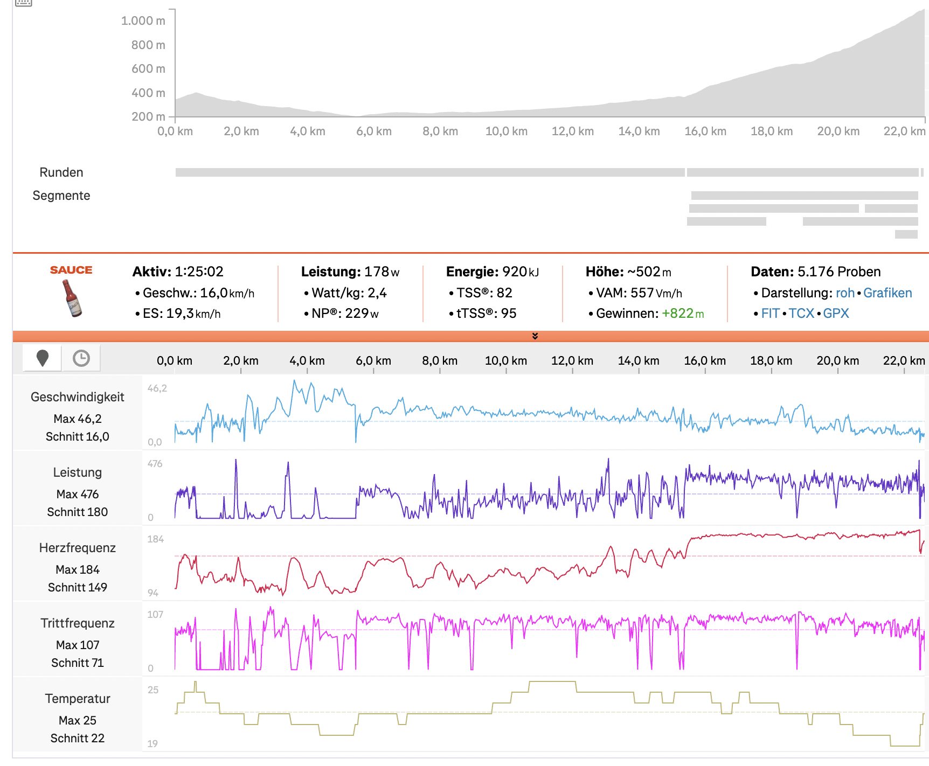This screenshot has width=929, height=766.
Task: Open the Grafiken link
Action: click(888, 293)
